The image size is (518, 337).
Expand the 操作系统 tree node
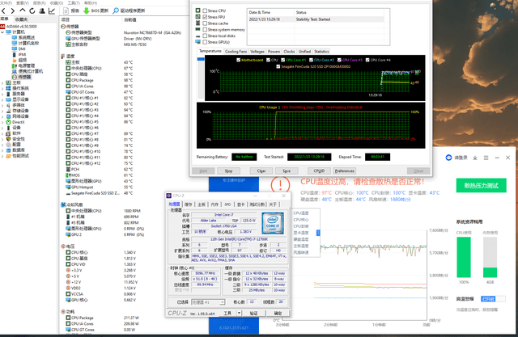[x=3, y=88]
